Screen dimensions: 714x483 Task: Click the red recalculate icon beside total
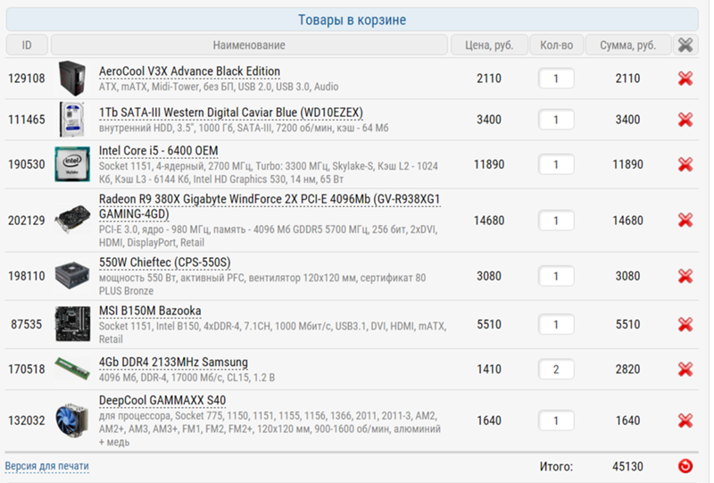tap(685, 465)
